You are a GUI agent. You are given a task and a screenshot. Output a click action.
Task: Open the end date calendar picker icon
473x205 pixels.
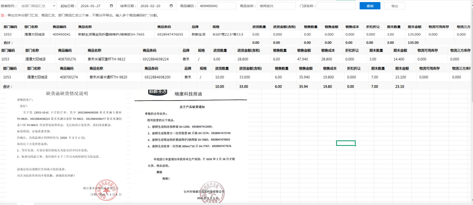click(x=171, y=6)
